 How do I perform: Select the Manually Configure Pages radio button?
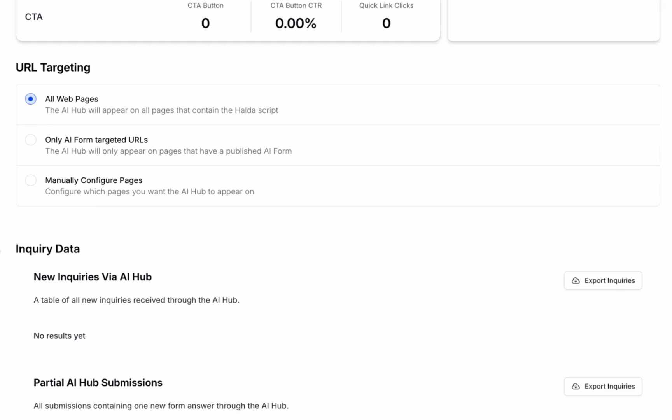point(31,180)
